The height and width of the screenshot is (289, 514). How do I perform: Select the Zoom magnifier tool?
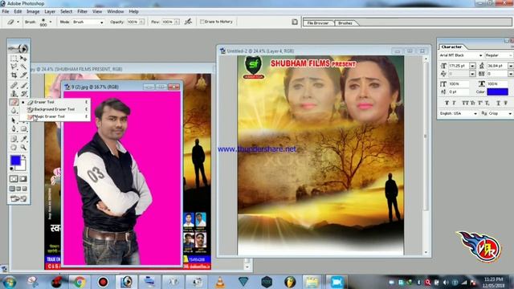point(23,148)
